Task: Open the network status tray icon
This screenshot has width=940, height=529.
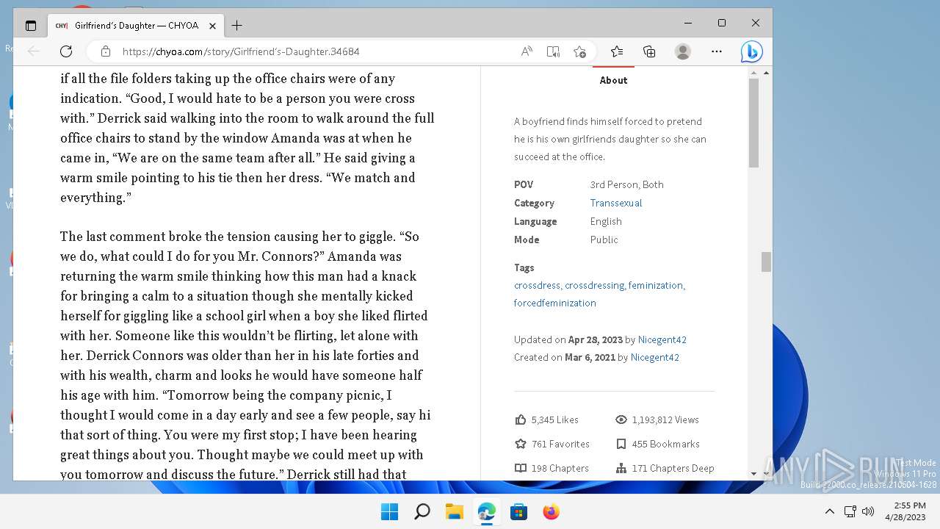Action: pyautogui.click(x=850, y=511)
